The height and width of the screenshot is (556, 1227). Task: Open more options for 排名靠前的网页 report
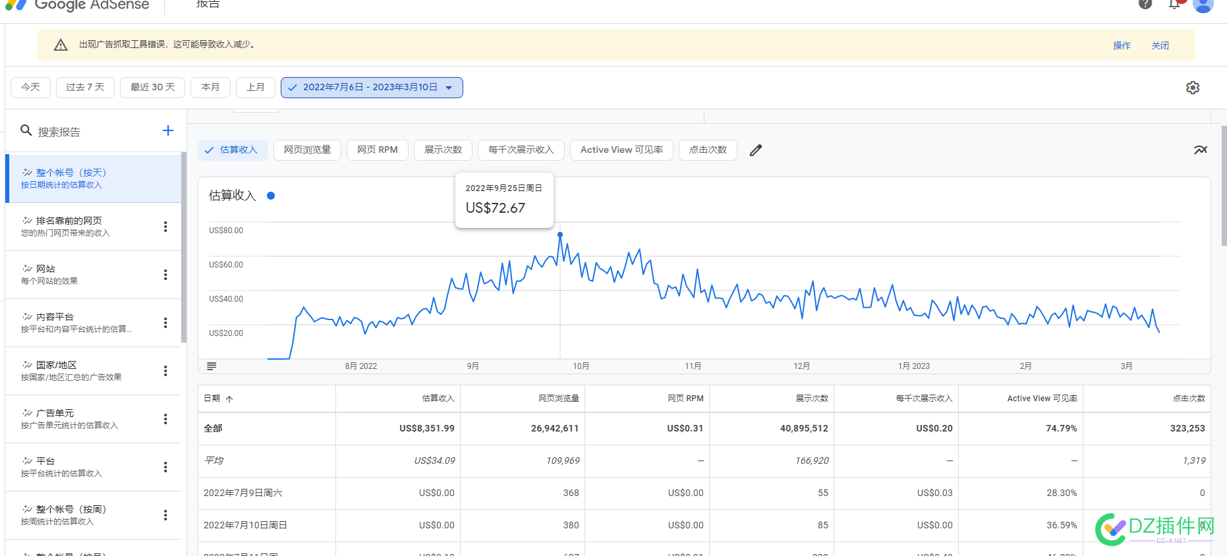[165, 227]
